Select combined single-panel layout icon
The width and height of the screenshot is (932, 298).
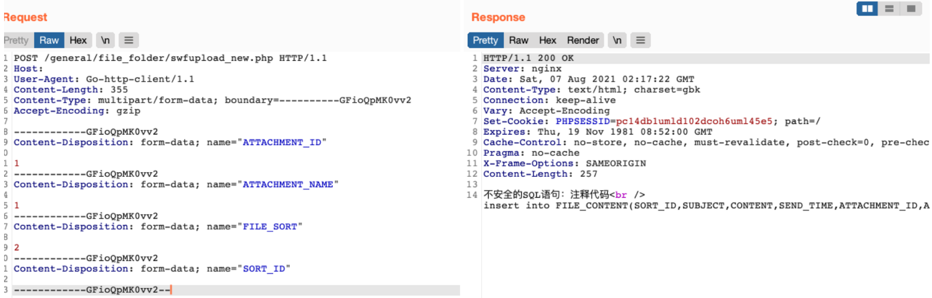911,9
